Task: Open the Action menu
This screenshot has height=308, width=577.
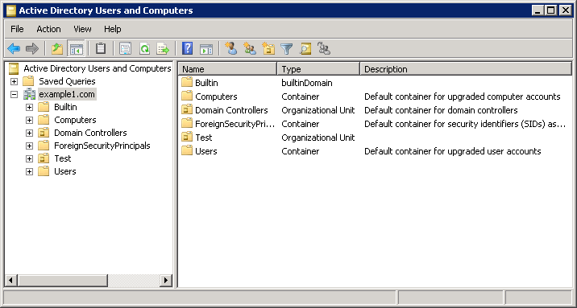Action: click(x=48, y=29)
